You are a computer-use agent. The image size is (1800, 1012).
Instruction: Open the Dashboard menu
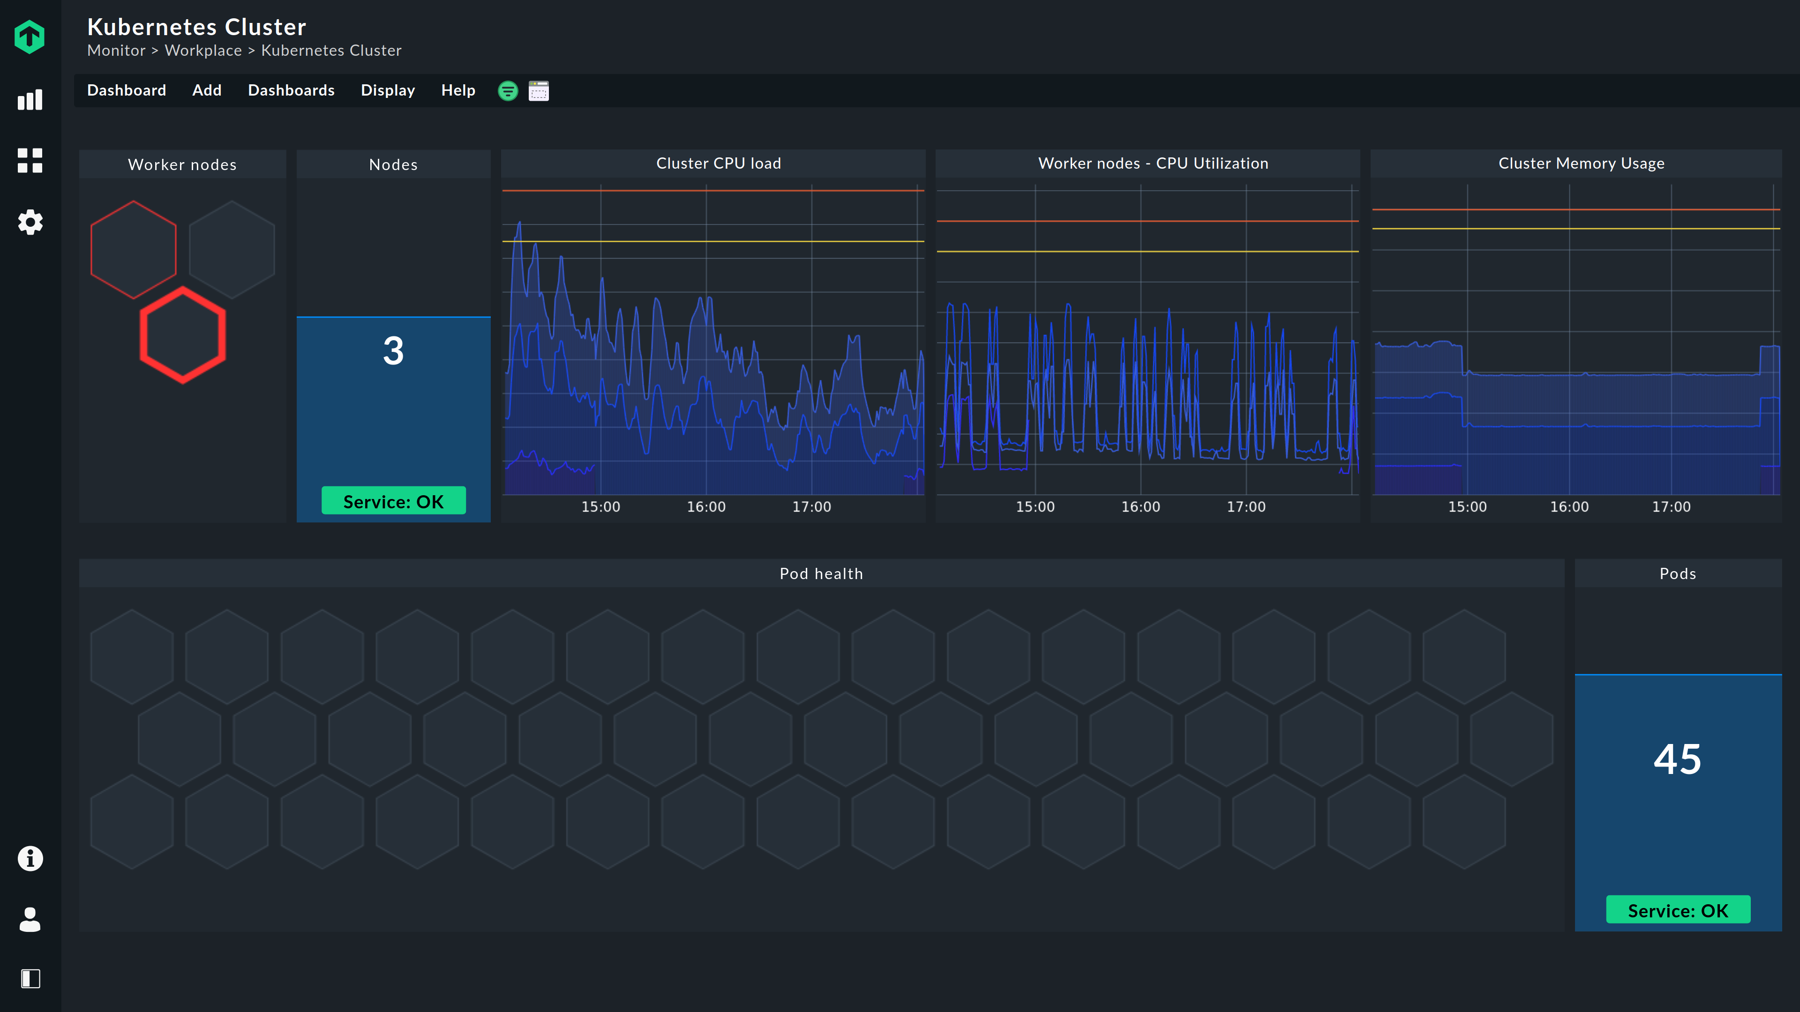tap(127, 91)
